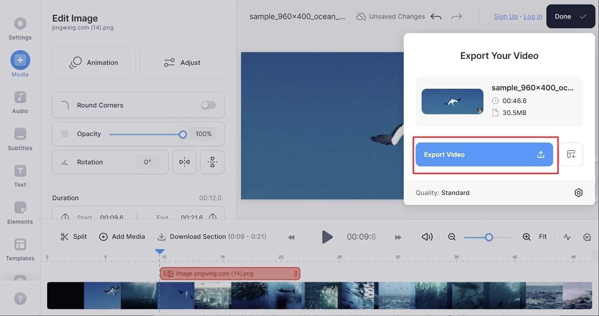Mute audio using the volume icon
The width and height of the screenshot is (599, 316).
point(427,236)
